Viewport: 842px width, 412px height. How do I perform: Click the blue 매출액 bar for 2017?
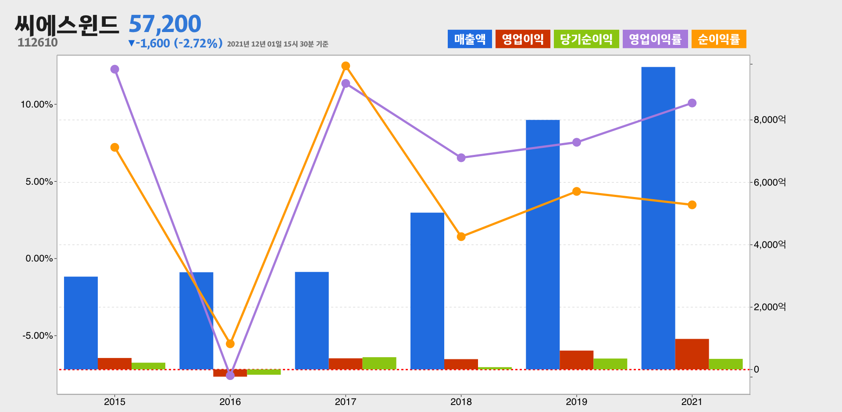coord(312,321)
